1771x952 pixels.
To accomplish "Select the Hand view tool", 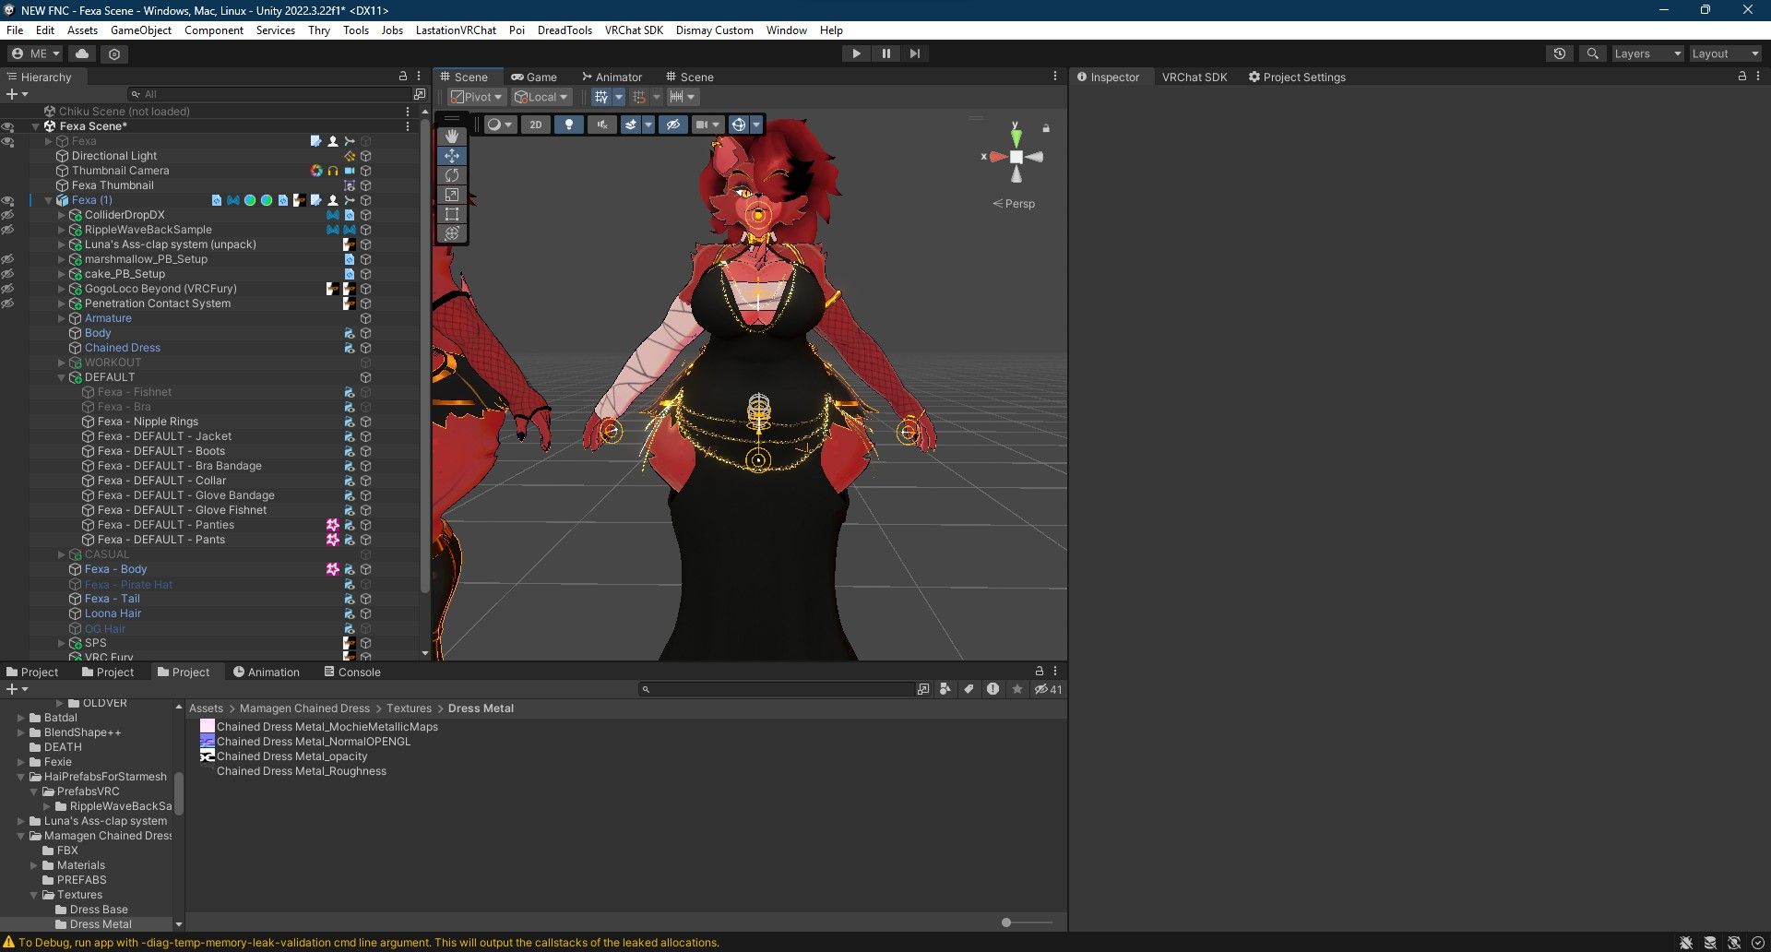I will tap(452, 137).
